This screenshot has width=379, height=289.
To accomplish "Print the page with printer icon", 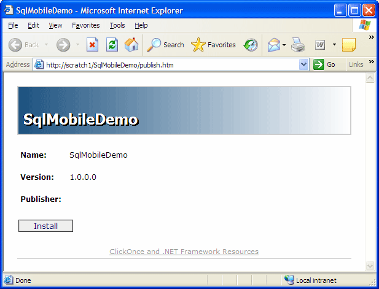I will point(298,45).
